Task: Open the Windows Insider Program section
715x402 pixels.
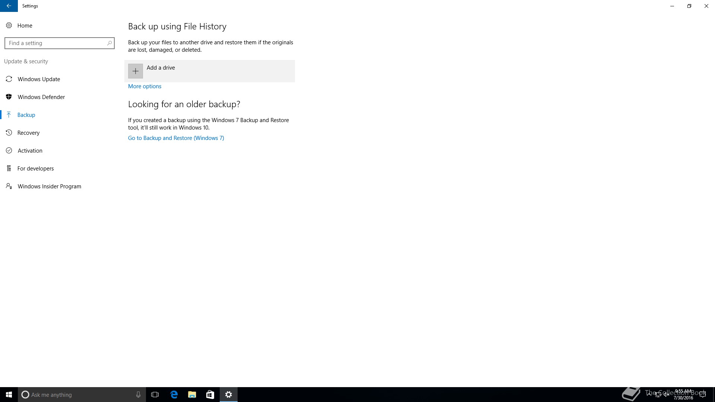Action: tap(60, 186)
